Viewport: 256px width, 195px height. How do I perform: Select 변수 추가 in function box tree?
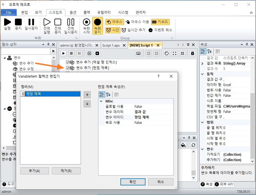click(x=27, y=63)
